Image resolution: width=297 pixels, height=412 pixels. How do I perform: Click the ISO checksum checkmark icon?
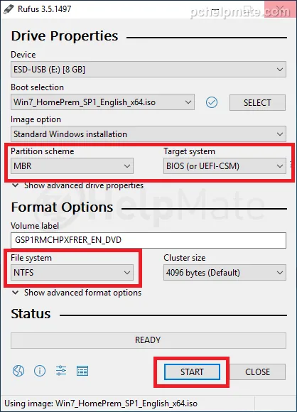[x=212, y=102]
